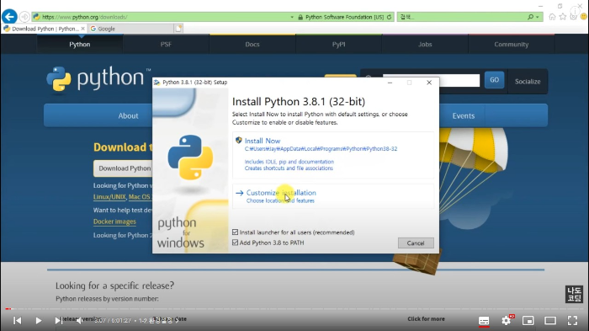Go to previous video
The height and width of the screenshot is (331, 589).
pos(18,320)
